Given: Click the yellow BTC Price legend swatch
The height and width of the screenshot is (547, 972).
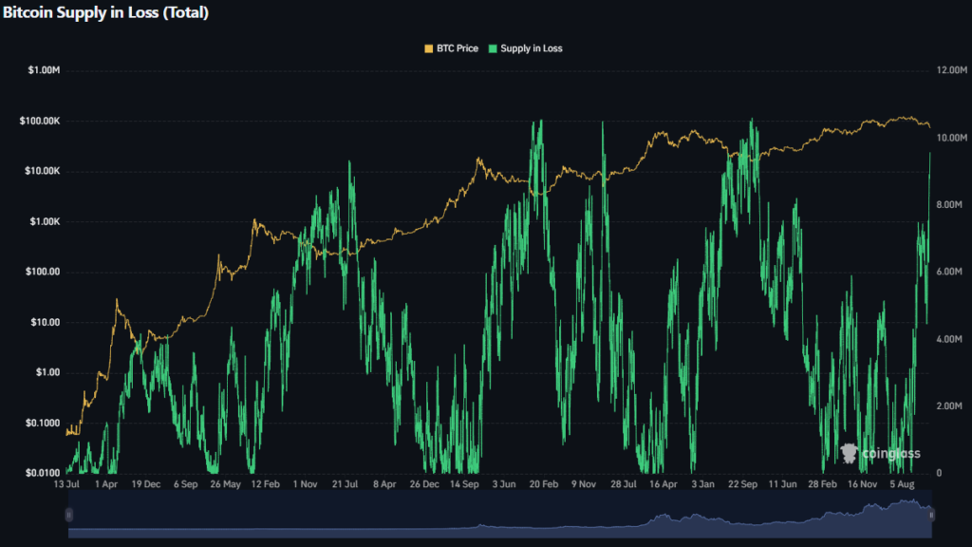Looking at the screenshot, I should pyautogui.click(x=429, y=48).
